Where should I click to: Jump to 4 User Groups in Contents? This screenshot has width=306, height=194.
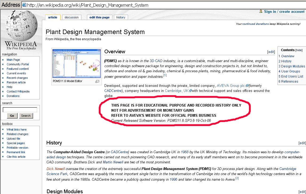click(289, 71)
